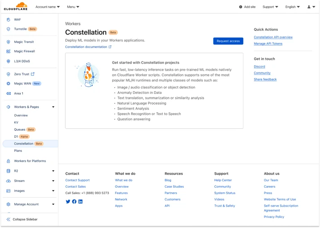Select KV in the sidebar
Screen dimensions: 320x228
[x=16, y=122]
